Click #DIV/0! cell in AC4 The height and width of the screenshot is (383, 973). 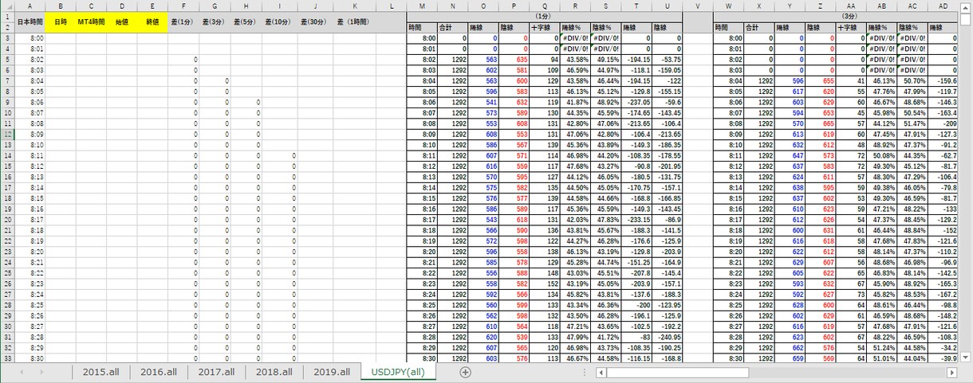point(912,49)
